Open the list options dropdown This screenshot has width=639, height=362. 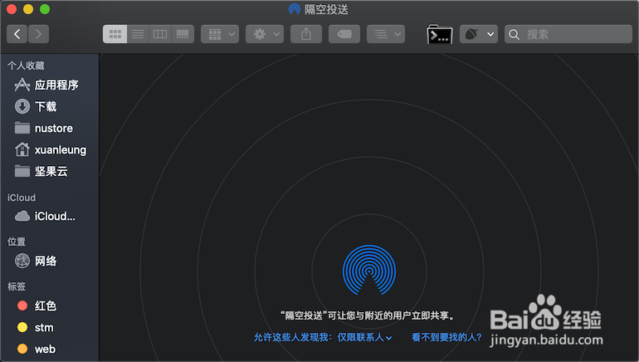click(386, 34)
